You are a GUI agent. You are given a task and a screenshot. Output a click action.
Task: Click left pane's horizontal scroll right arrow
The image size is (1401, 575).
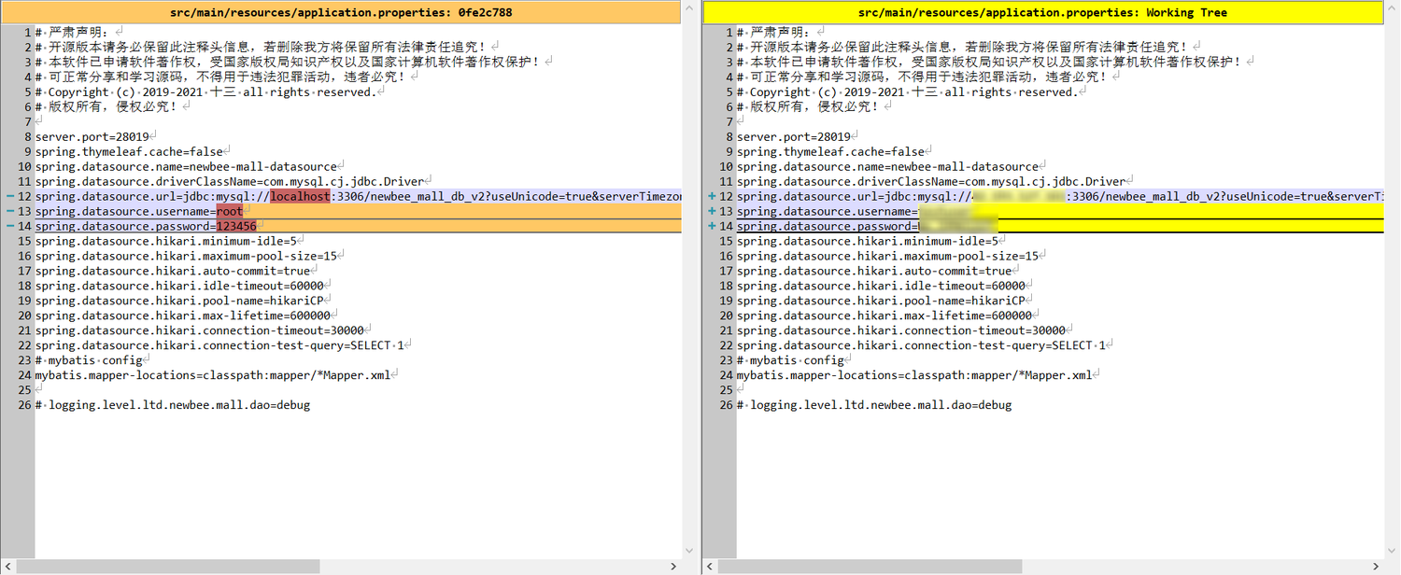coord(674,567)
